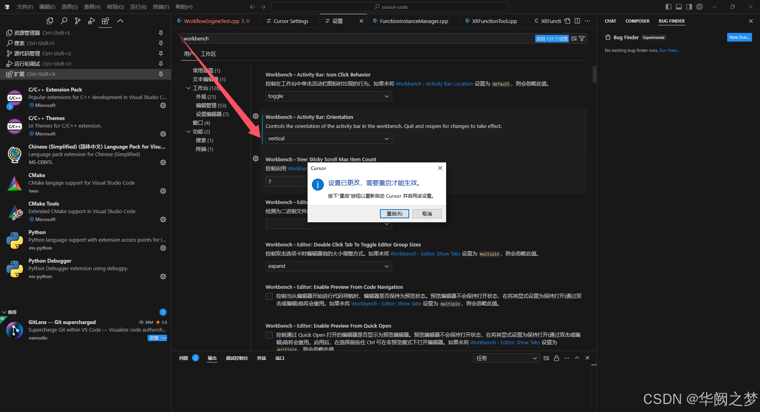760x412 pixels.
Task: Collapse the 推荐 section
Action: [4, 312]
